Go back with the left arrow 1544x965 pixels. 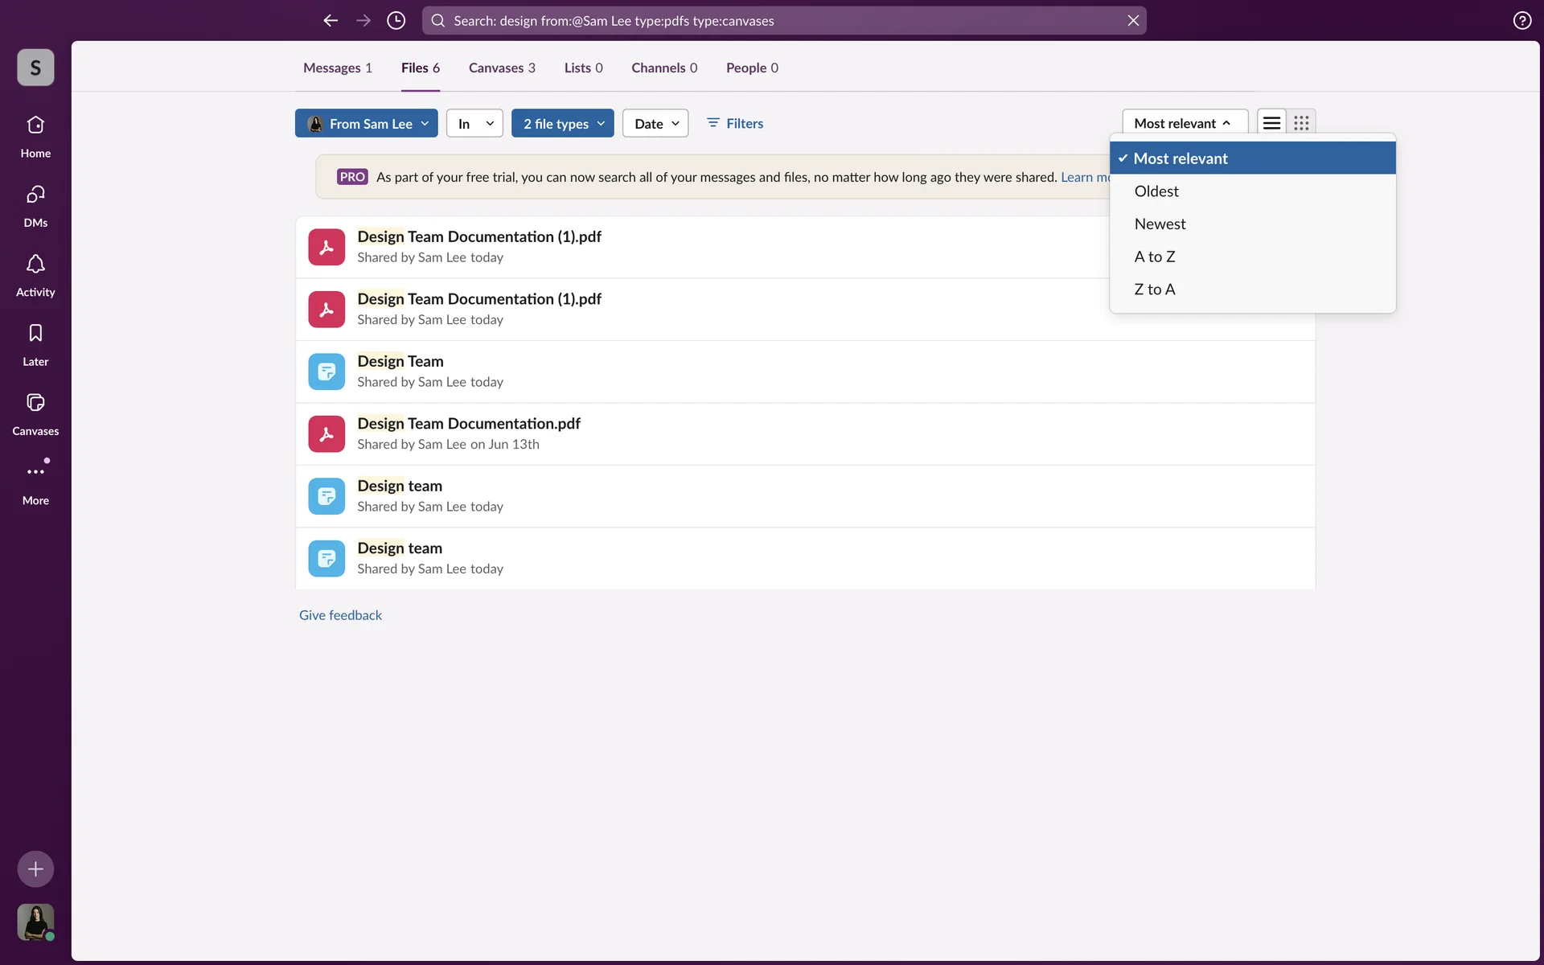331,20
